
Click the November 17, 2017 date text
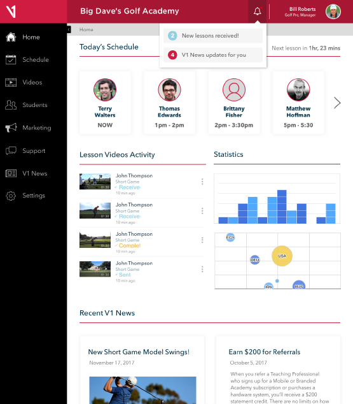pyautogui.click(x=112, y=363)
